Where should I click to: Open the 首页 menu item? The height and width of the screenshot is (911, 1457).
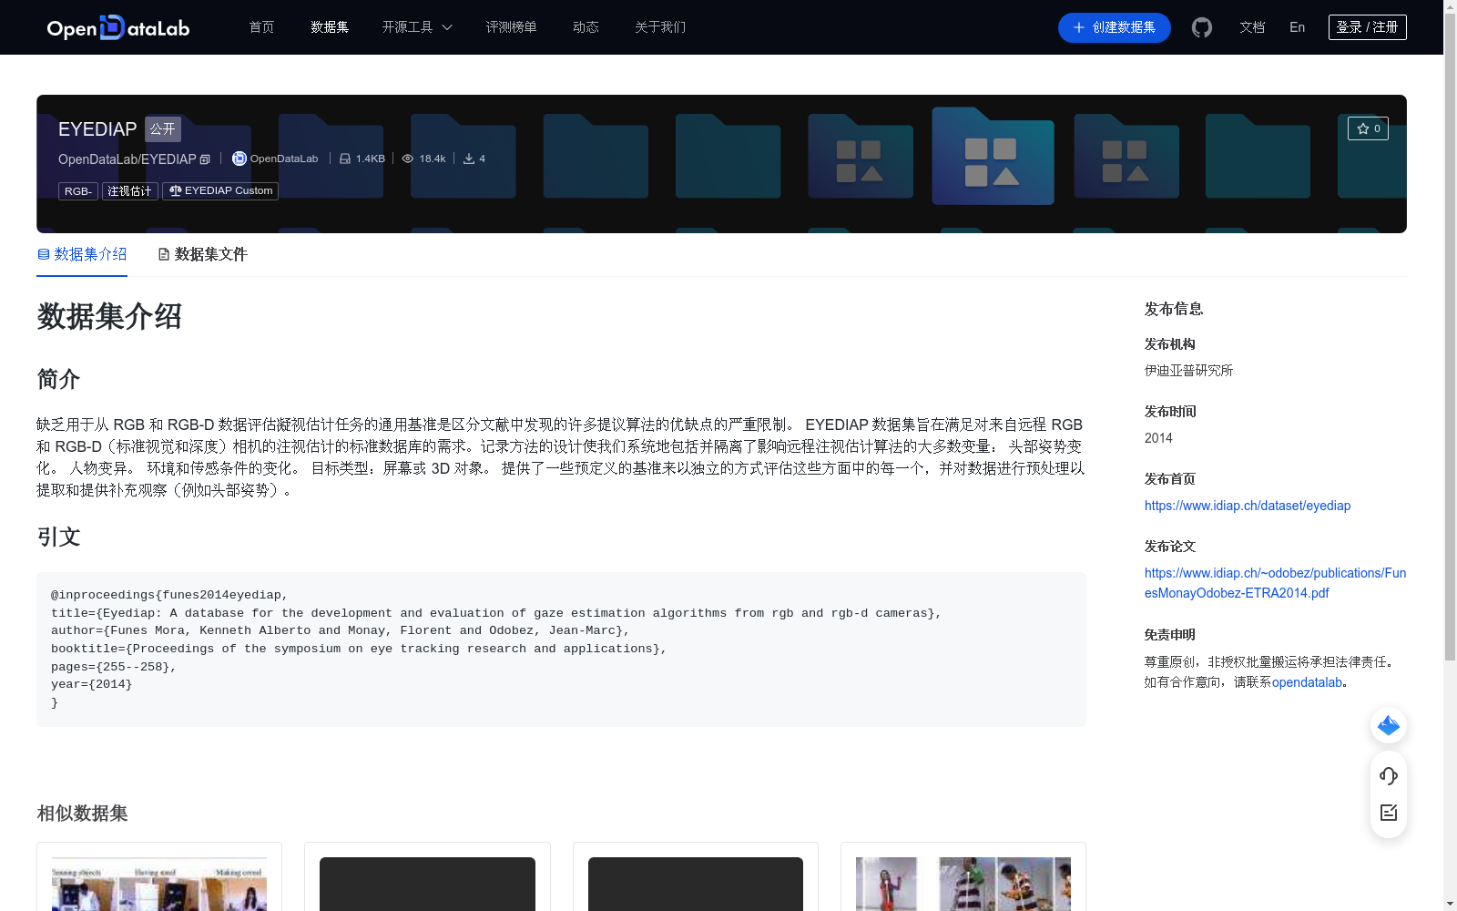pyautogui.click(x=262, y=27)
